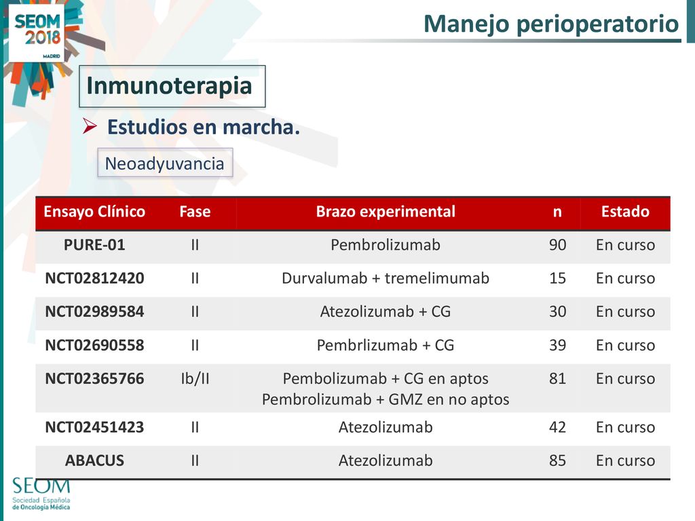
Task: Select the Inmunoterapia title box
Action: (x=172, y=86)
